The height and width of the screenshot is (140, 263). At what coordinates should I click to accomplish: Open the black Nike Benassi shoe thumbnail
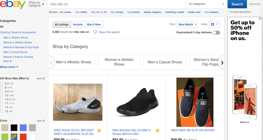137,102
